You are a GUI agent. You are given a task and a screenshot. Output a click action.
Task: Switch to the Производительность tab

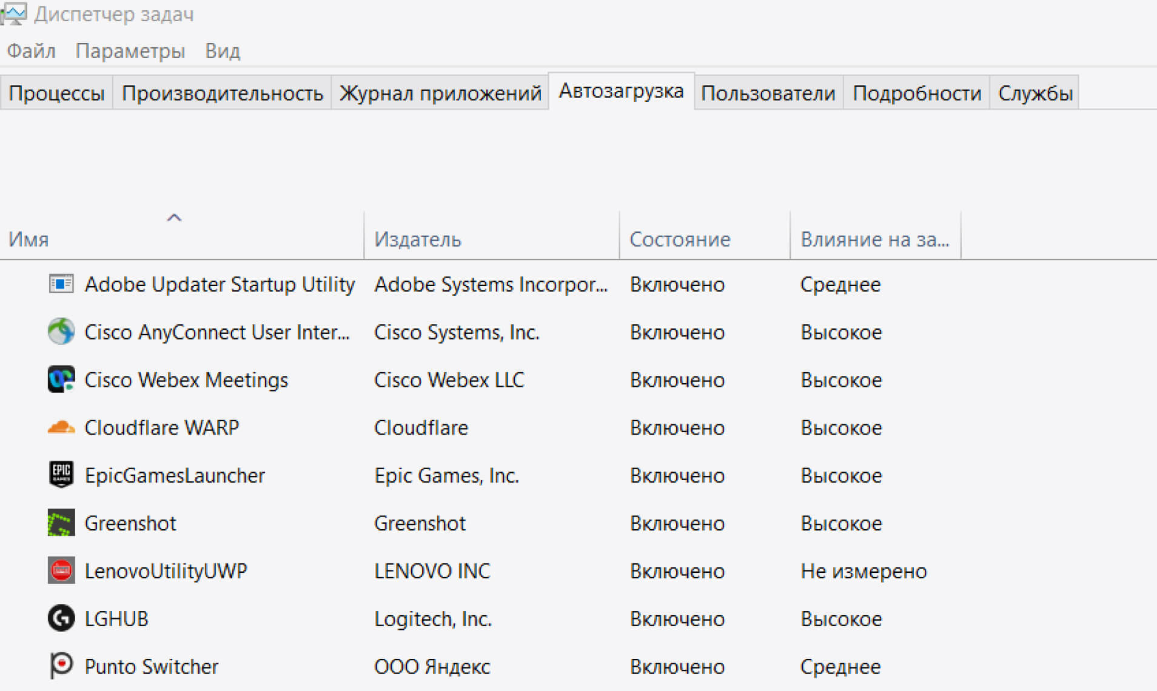[222, 93]
